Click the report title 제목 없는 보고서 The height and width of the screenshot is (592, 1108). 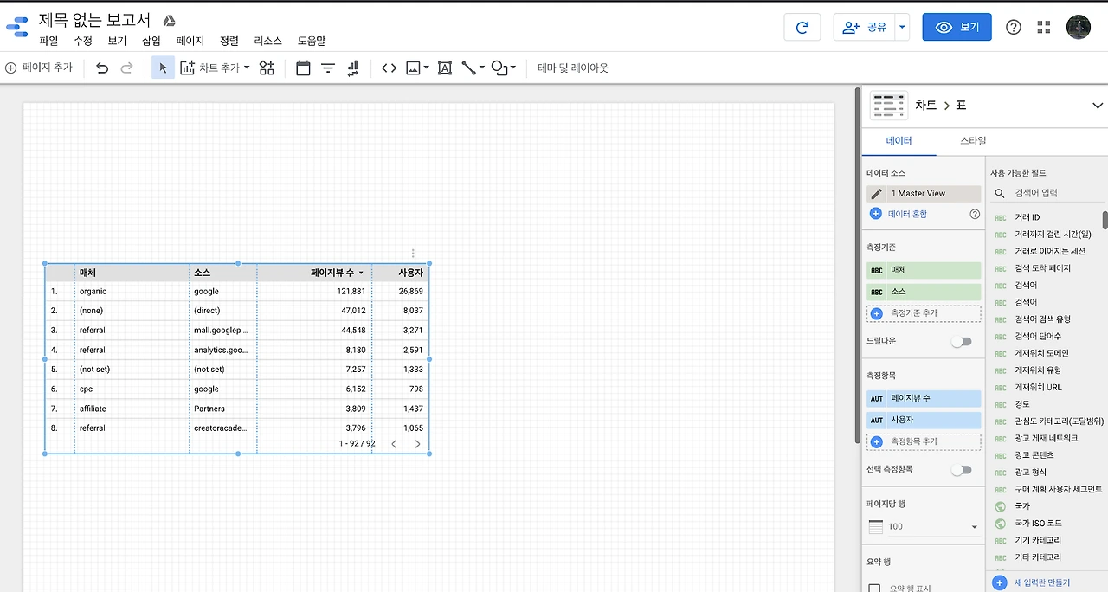point(94,19)
